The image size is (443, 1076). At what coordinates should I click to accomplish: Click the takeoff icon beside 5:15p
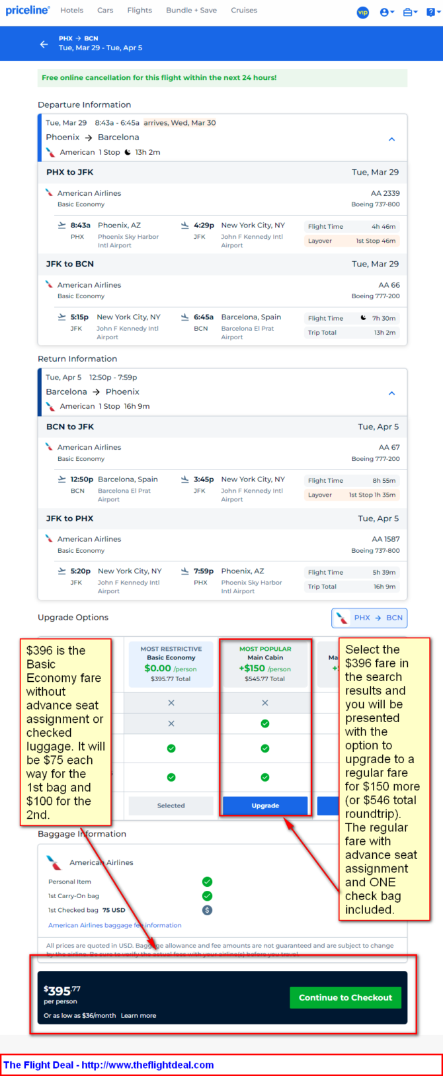click(62, 317)
